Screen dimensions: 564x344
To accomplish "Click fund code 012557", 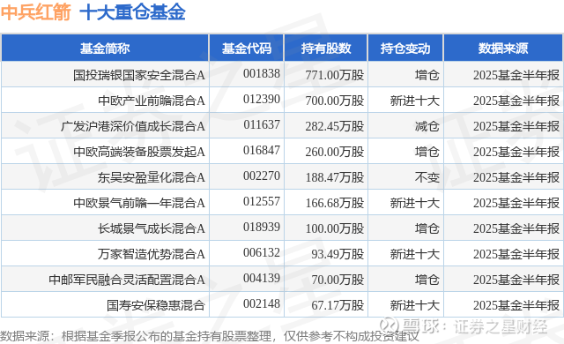I will 262,201.
